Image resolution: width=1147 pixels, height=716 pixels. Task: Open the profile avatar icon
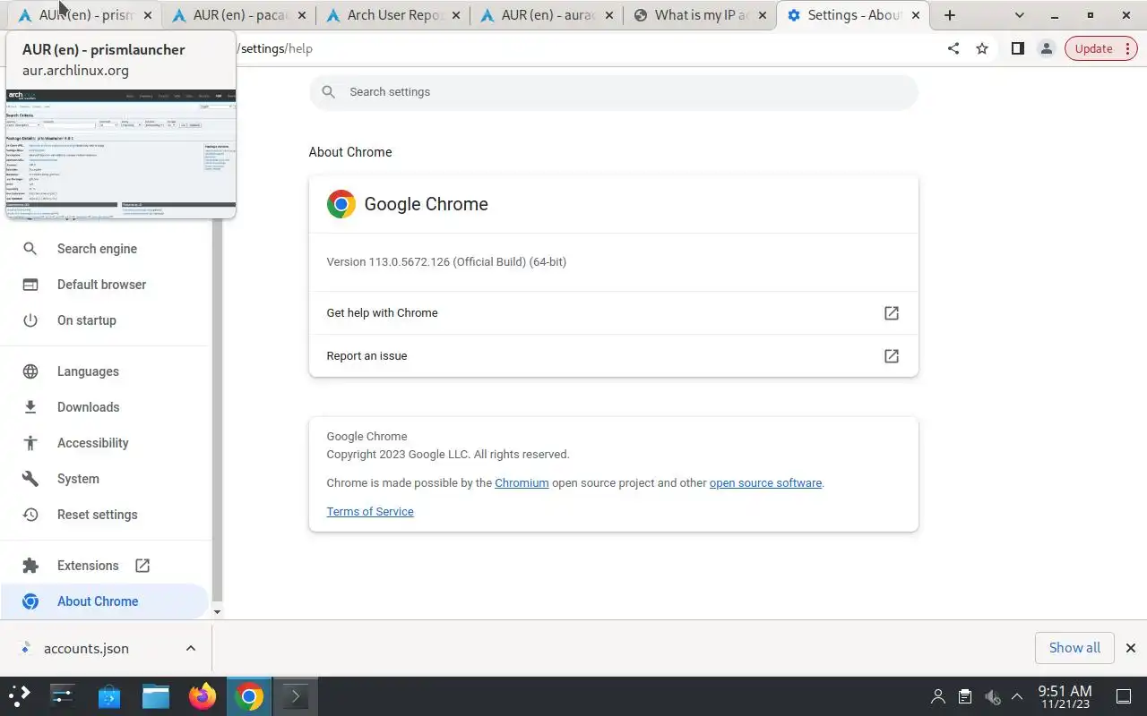(1046, 48)
